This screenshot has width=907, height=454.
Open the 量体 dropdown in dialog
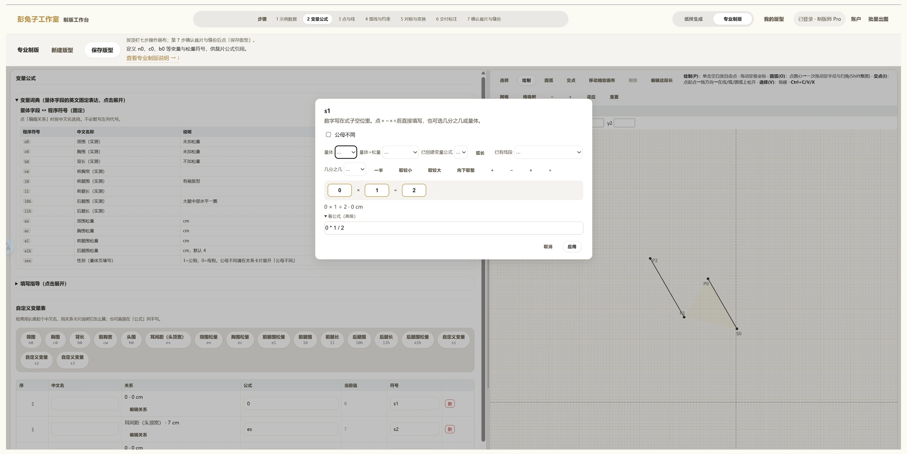click(346, 152)
